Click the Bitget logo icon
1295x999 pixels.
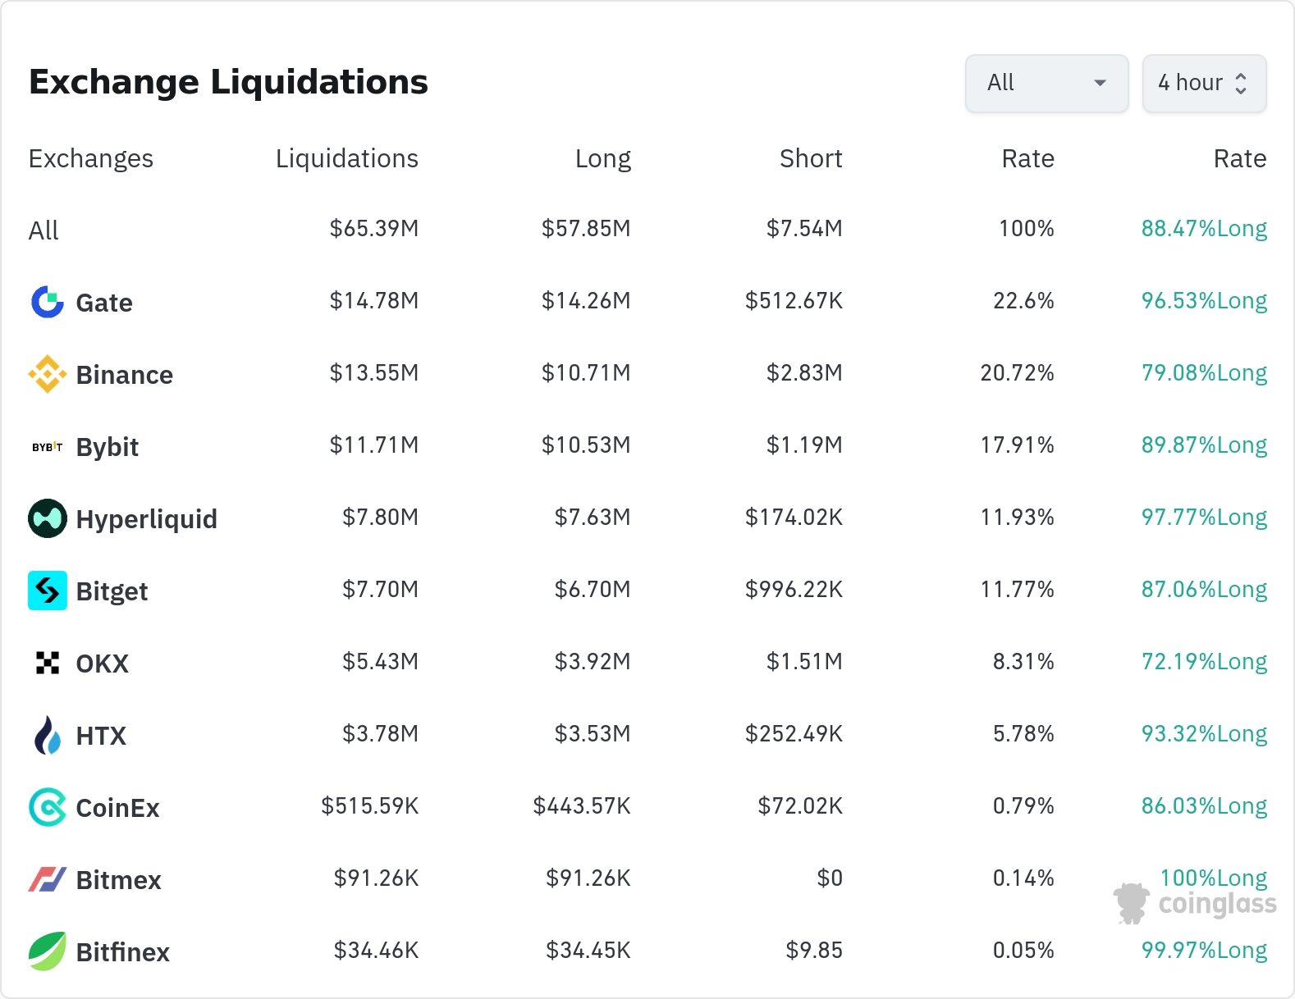tap(48, 591)
